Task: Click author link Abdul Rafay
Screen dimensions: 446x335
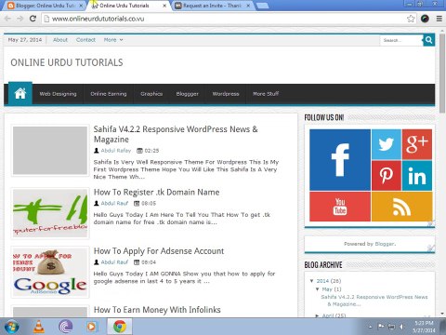Action: [x=116, y=151]
